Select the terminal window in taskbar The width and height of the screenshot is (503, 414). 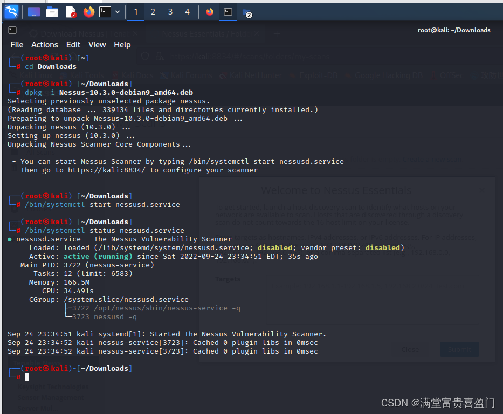point(228,12)
